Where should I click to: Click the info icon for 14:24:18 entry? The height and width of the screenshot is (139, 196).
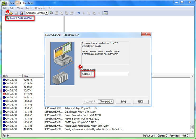[x=4, y=97]
